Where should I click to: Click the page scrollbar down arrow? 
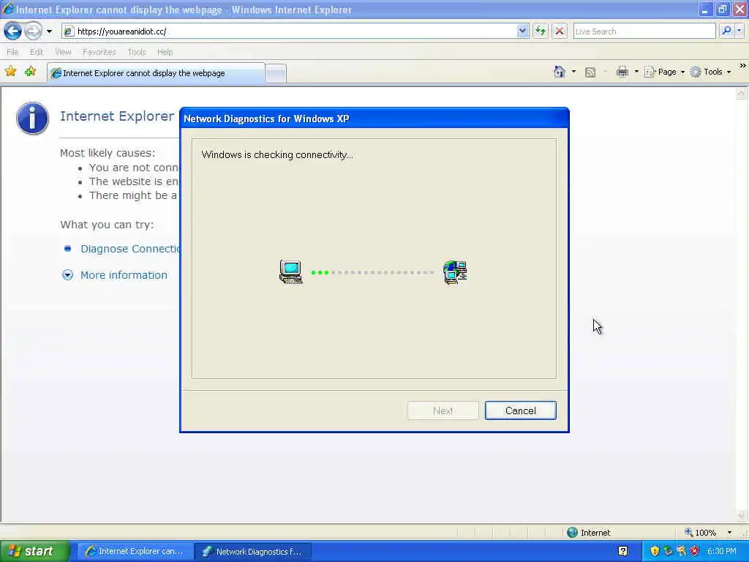742,515
